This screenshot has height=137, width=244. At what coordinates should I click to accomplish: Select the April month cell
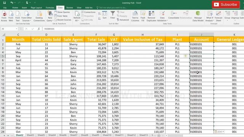click(18, 60)
